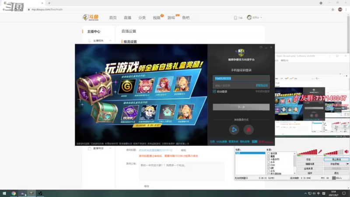350x197 pixels.
Task: Toggle the 斗鱼水印 source checkbox in OBS
Action: click(x=269, y=159)
